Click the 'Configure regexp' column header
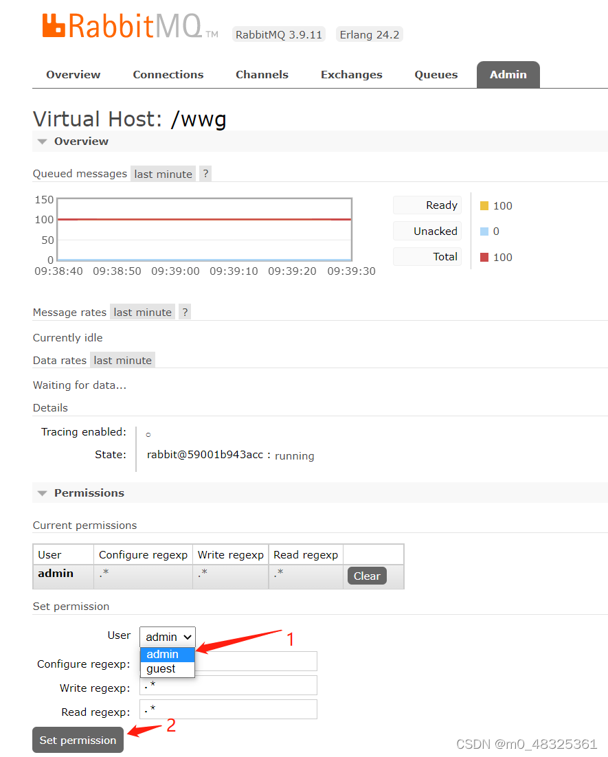The image size is (608, 757). 143,555
